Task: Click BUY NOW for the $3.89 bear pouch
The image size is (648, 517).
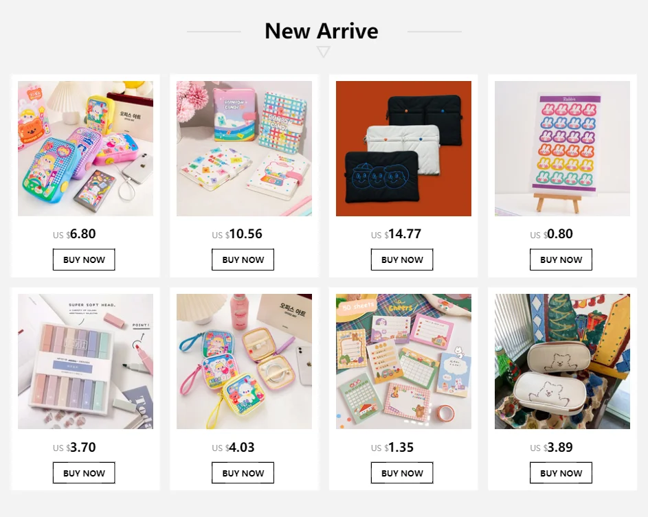Action: 561,473
